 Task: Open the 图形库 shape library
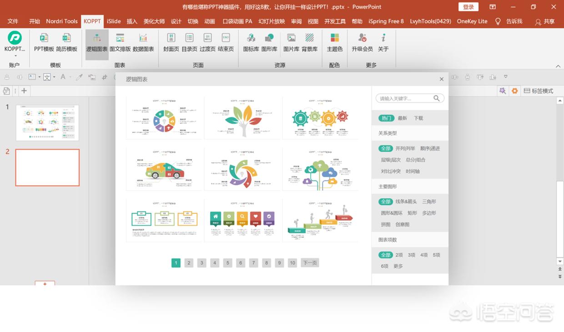[x=269, y=42]
